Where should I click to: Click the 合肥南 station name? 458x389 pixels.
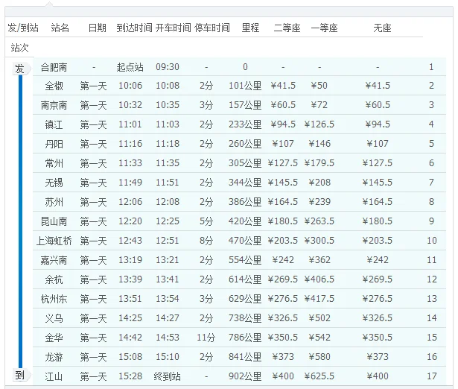point(54,67)
